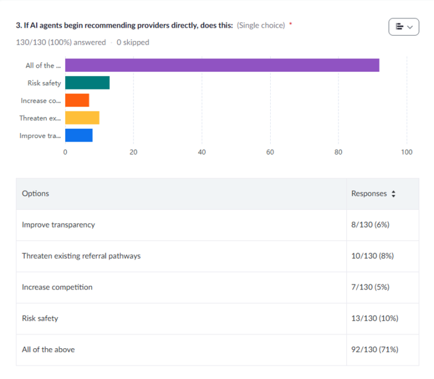Select the teal Risk safety bar
This screenshot has width=434, height=379.
coord(87,83)
